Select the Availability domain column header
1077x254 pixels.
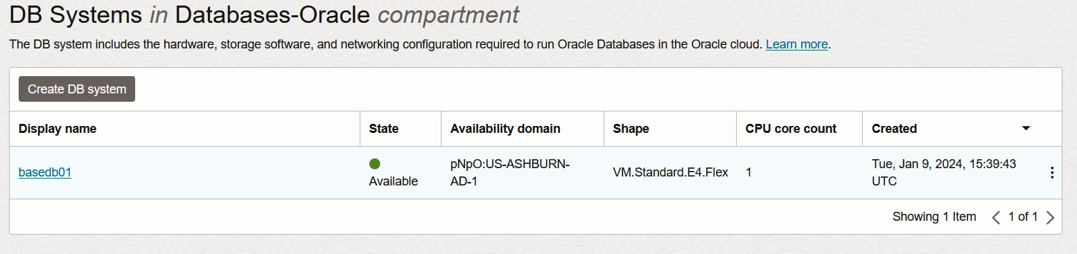coord(505,129)
